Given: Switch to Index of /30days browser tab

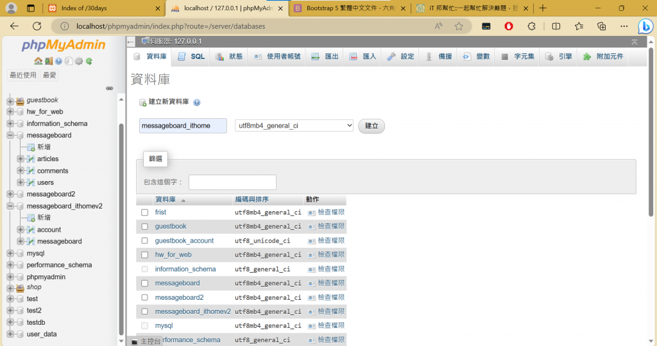Looking at the screenshot, I should 103,8.
